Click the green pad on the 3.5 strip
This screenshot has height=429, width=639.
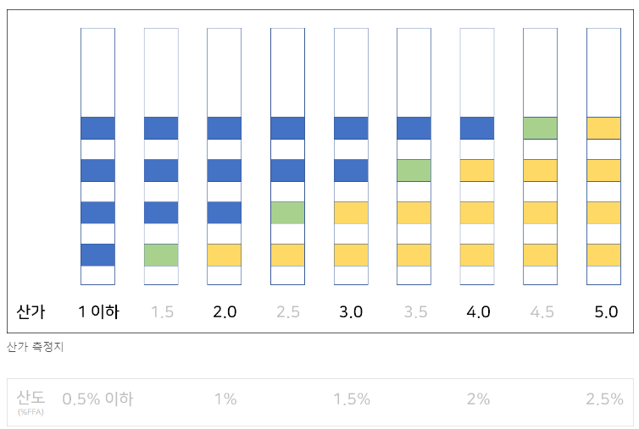click(414, 170)
